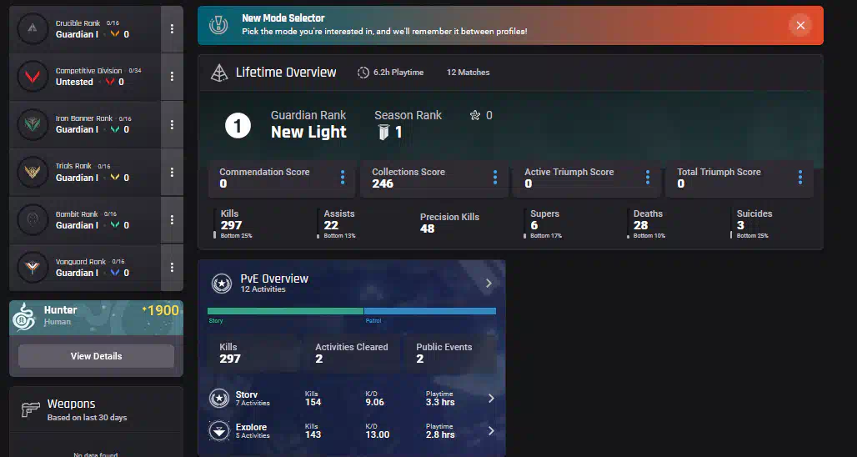Click the star icon beside Season Rank
The width and height of the screenshot is (857, 457).
(475, 115)
